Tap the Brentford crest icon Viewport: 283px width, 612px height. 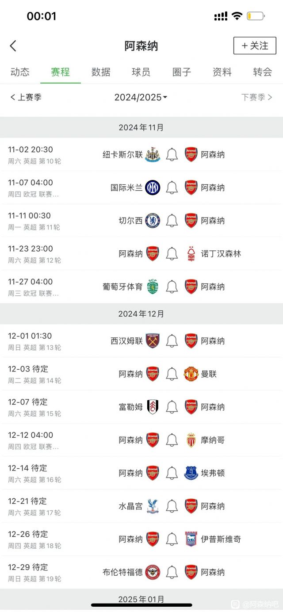(x=153, y=572)
